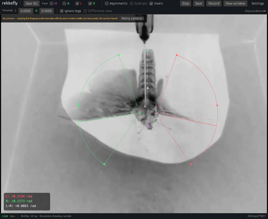
Task: Select the red dot at middle of red outer arc
Action: pos(217,105)
